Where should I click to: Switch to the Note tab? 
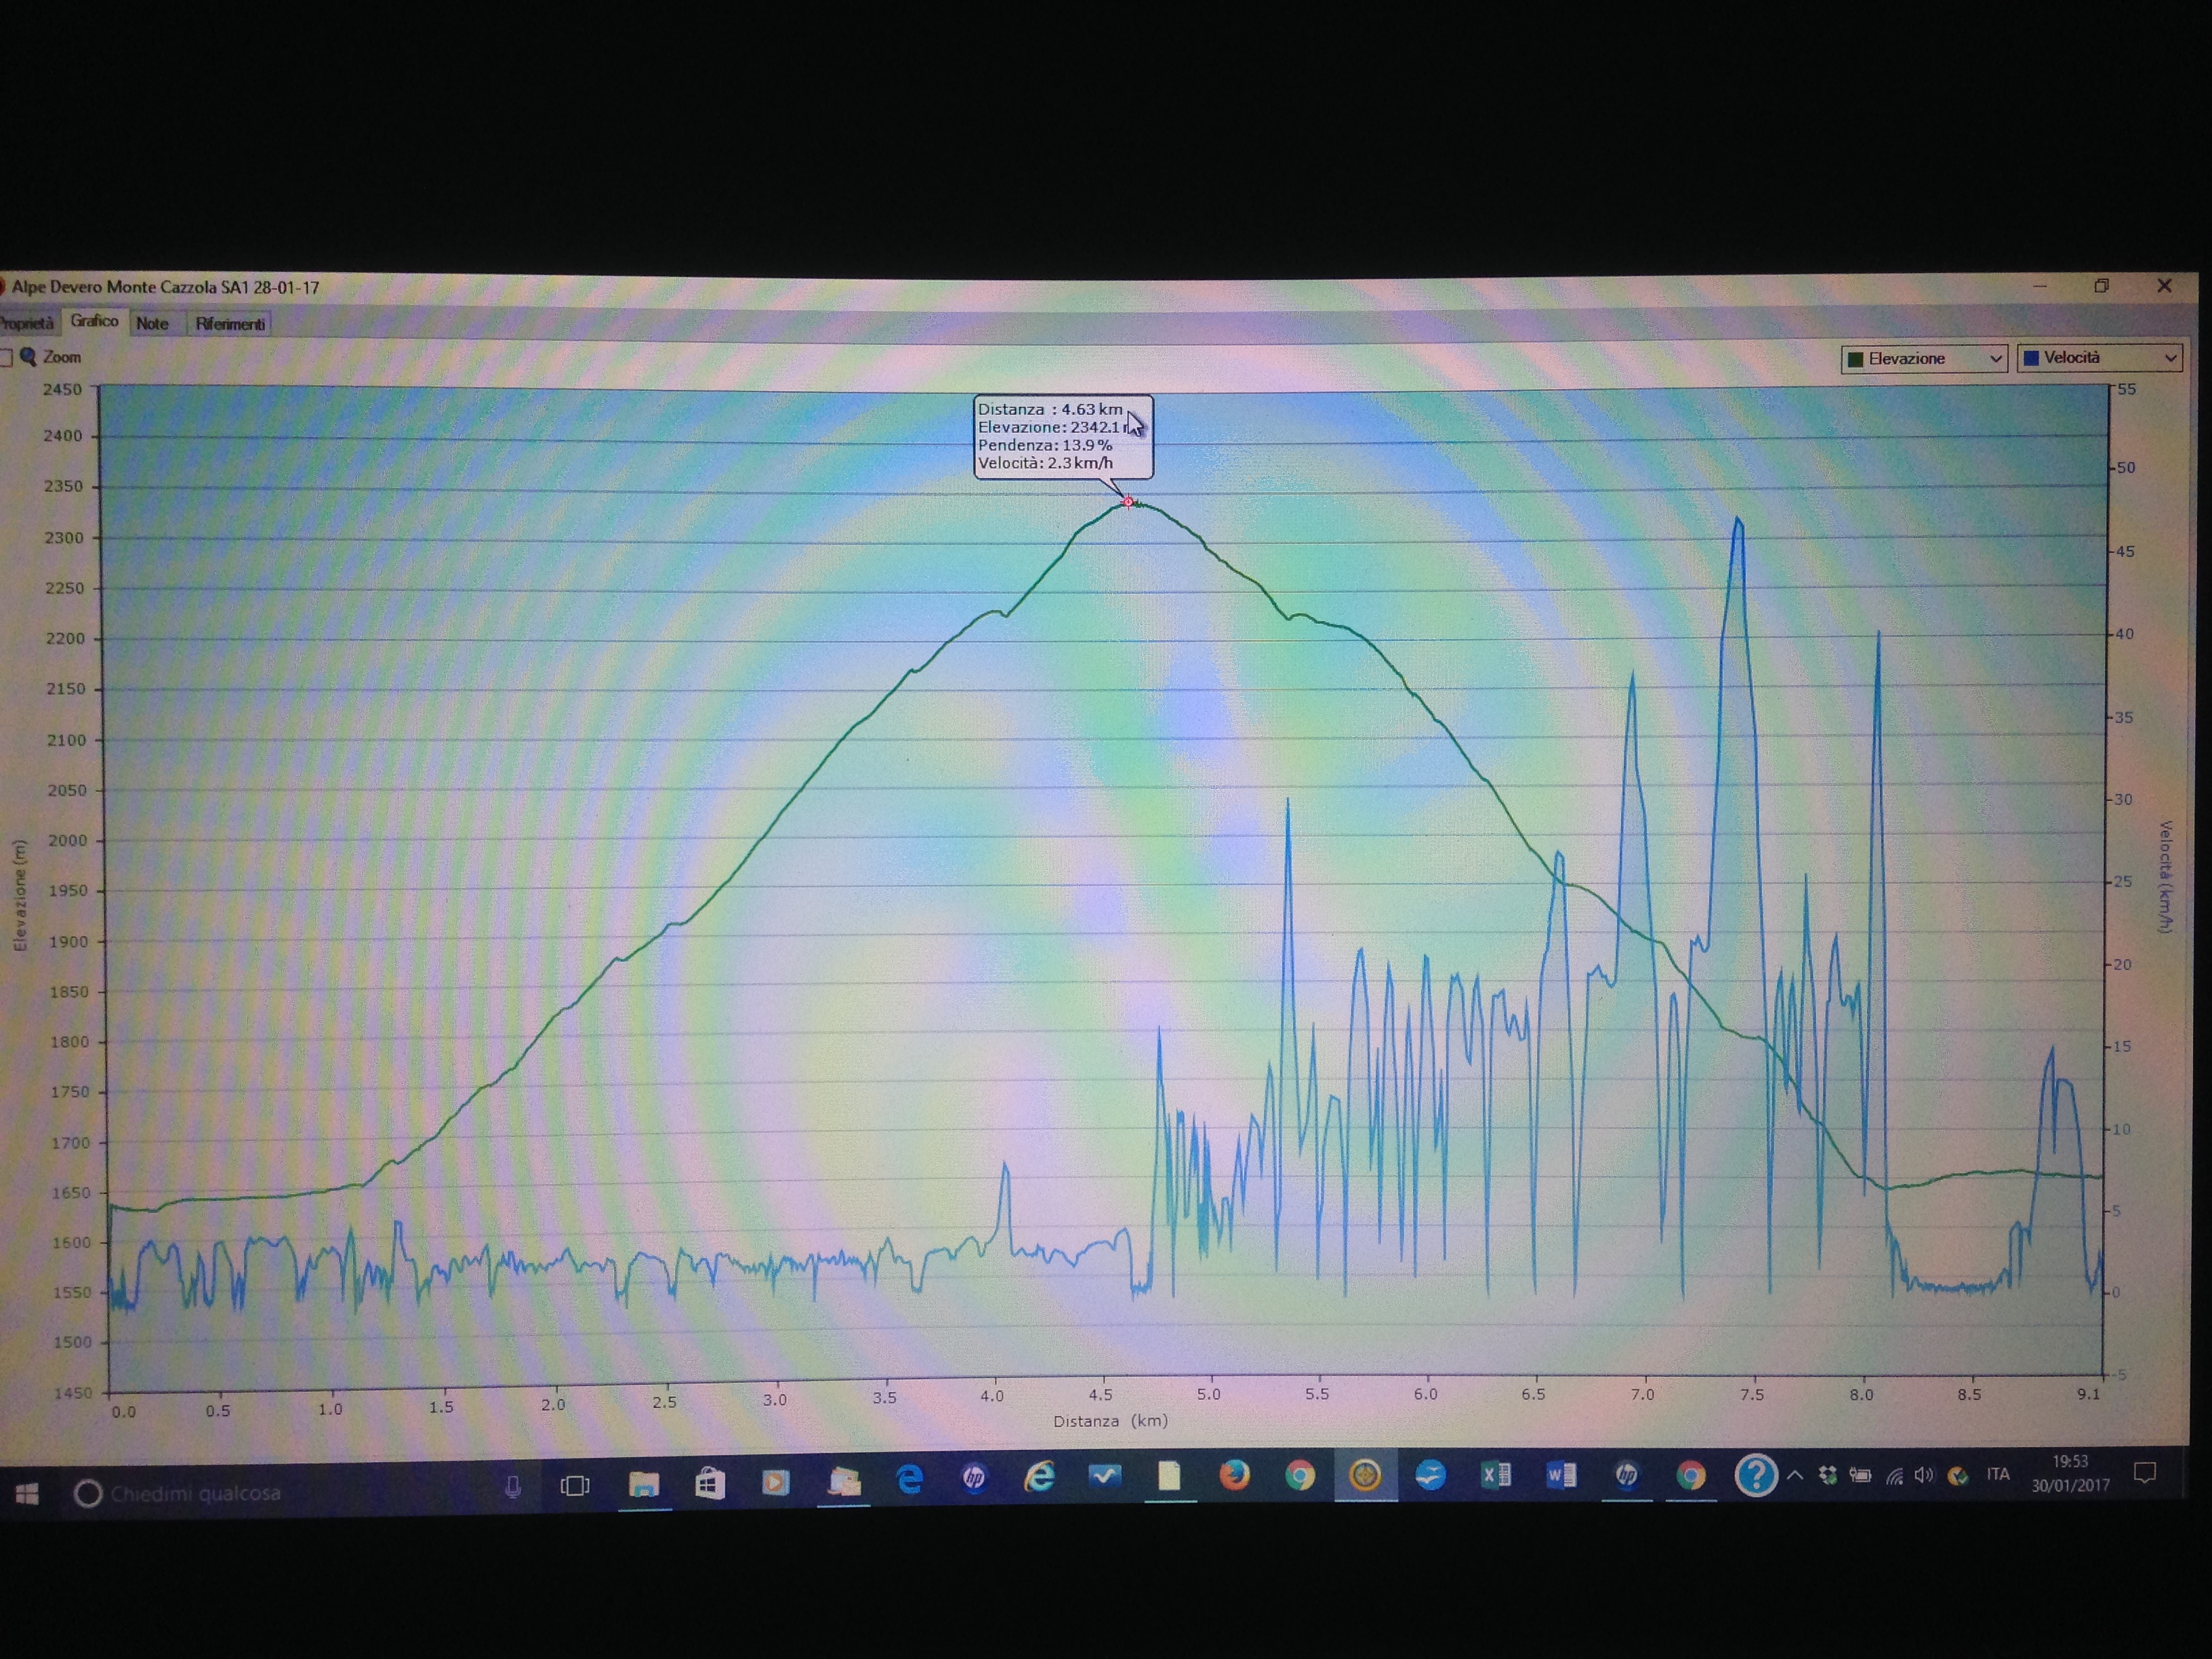152,323
